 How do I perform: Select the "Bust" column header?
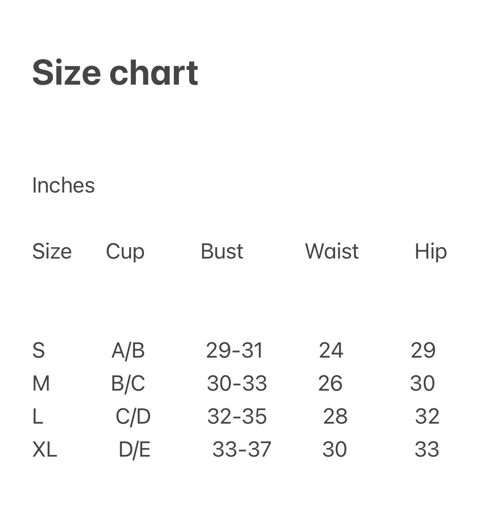(222, 251)
